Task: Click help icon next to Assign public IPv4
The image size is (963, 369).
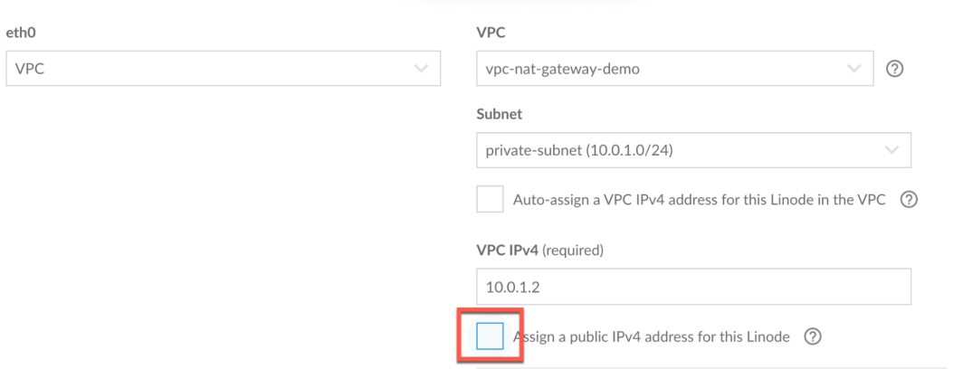Action: [x=812, y=337]
